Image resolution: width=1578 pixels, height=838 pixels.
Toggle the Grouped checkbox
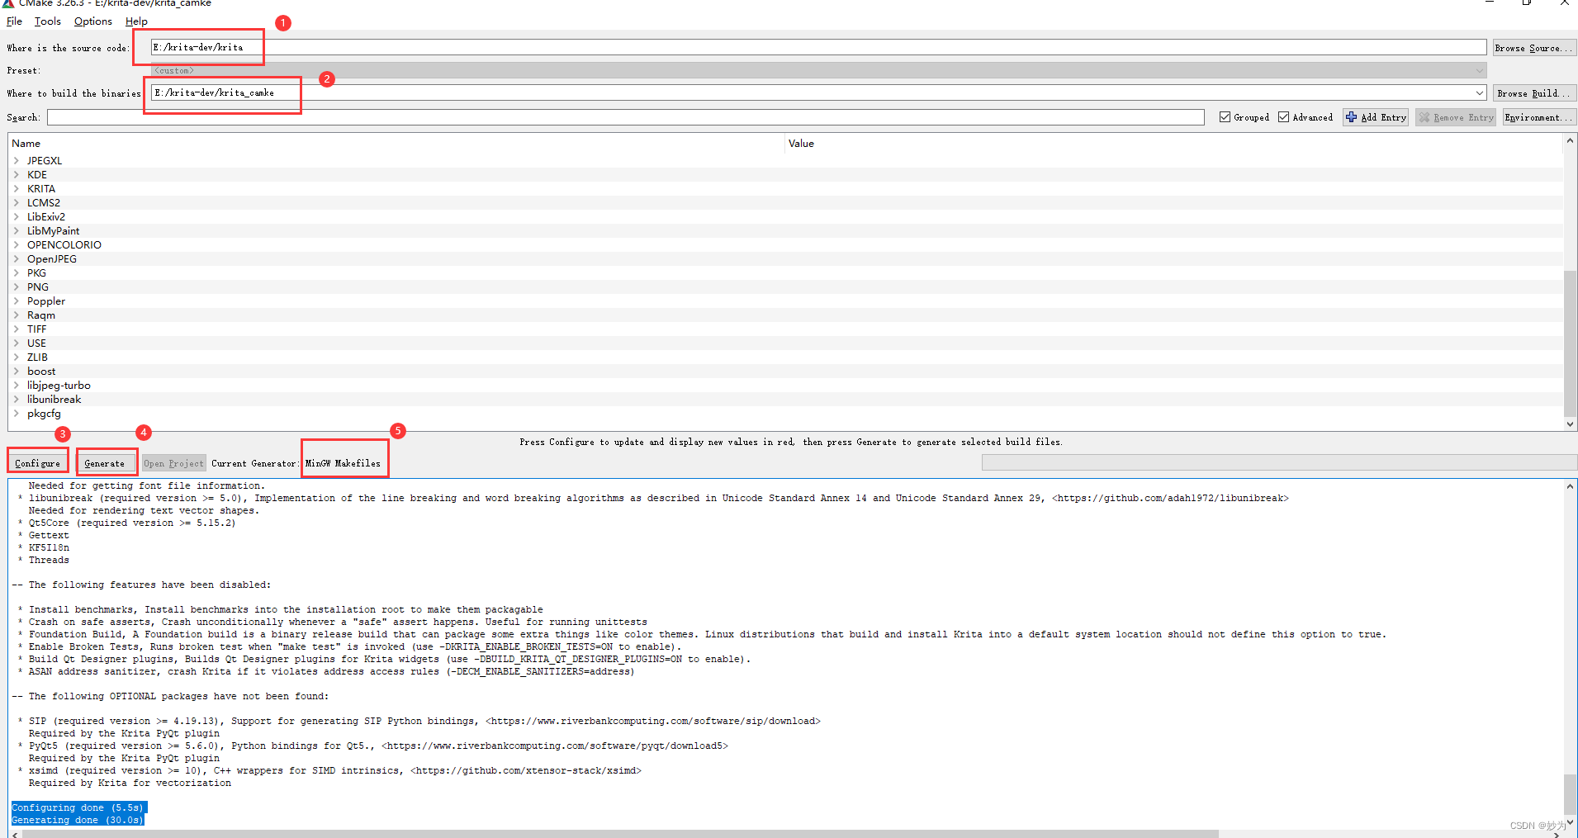[1225, 117]
